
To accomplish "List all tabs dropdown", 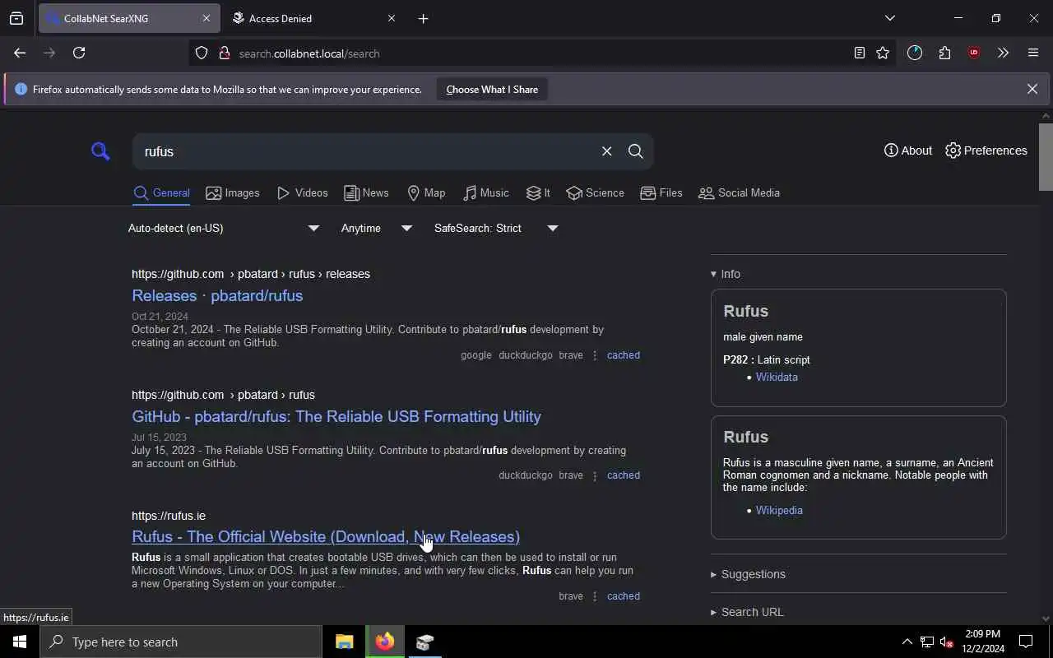I will 889,18.
